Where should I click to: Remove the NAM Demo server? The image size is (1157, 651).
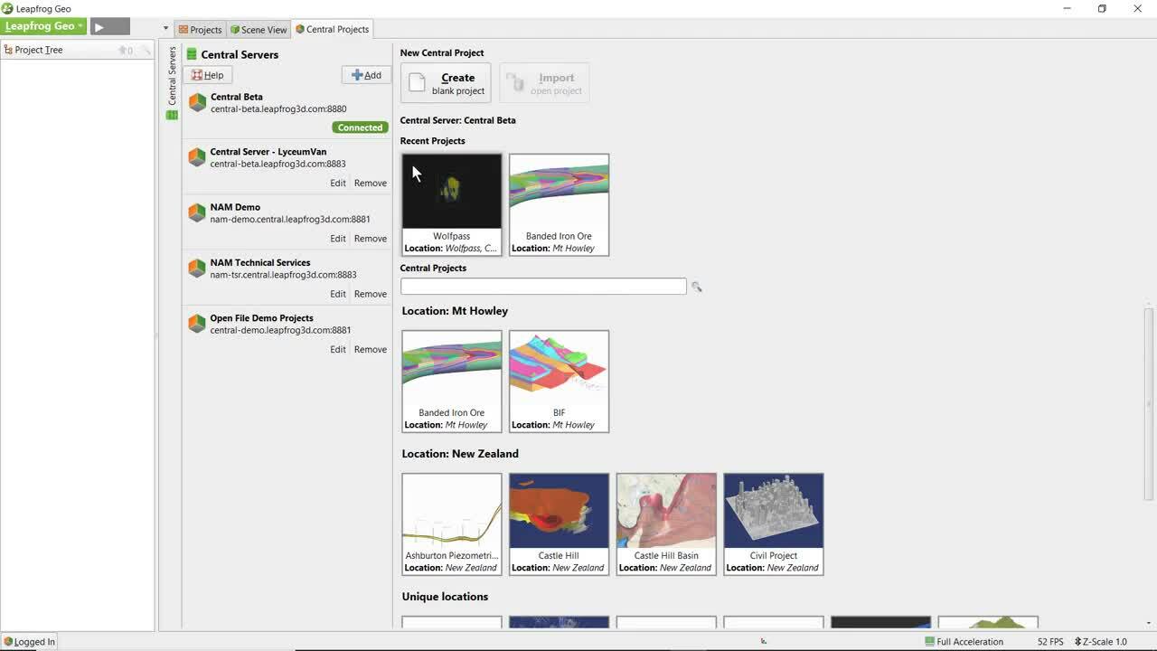pos(370,239)
